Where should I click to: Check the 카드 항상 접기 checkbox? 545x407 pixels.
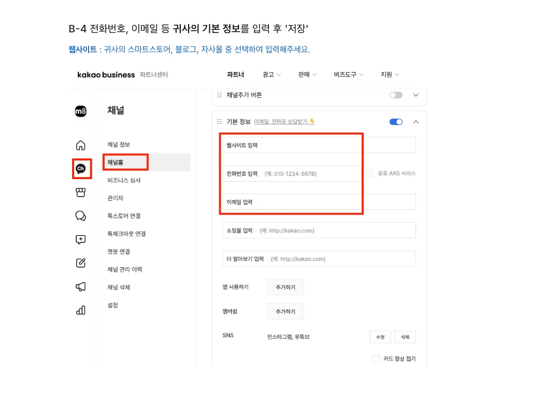pyautogui.click(x=376, y=359)
